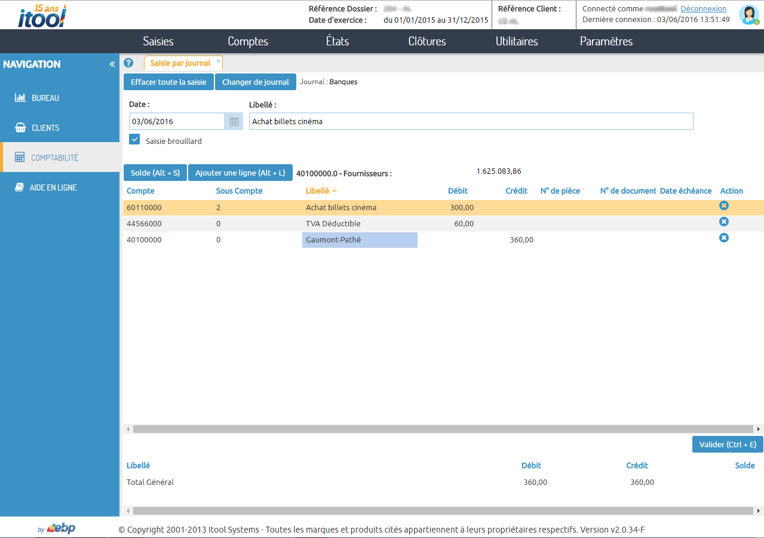Viewport: 764px width, 538px height.
Task: Open Clients from the navigation sidebar
Action: pos(45,128)
